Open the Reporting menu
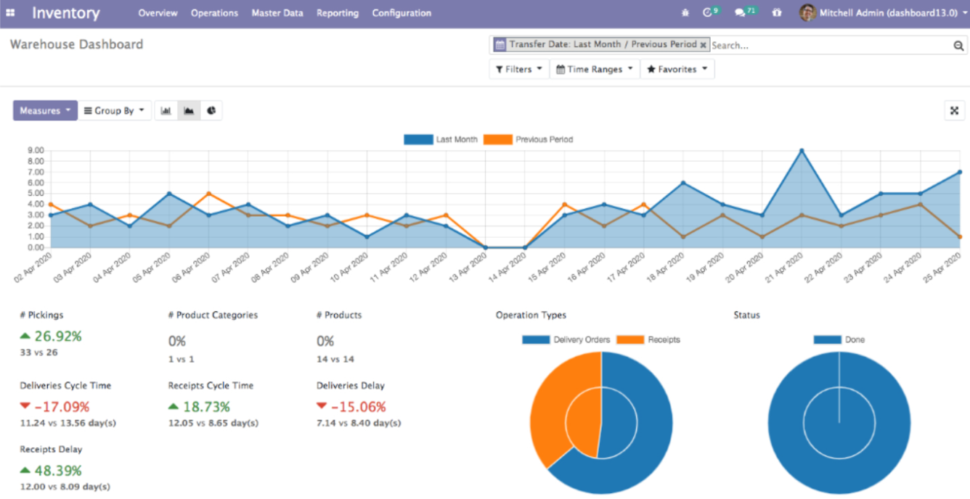Viewport: 970px width, 499px height. (x=338, y=13)
